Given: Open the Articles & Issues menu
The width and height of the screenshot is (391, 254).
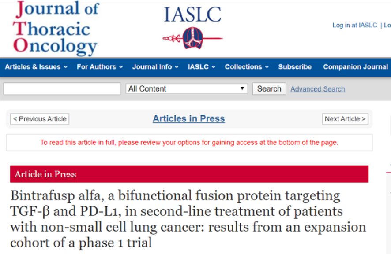Looking at the screenshot, I should [x=36, y=67].
